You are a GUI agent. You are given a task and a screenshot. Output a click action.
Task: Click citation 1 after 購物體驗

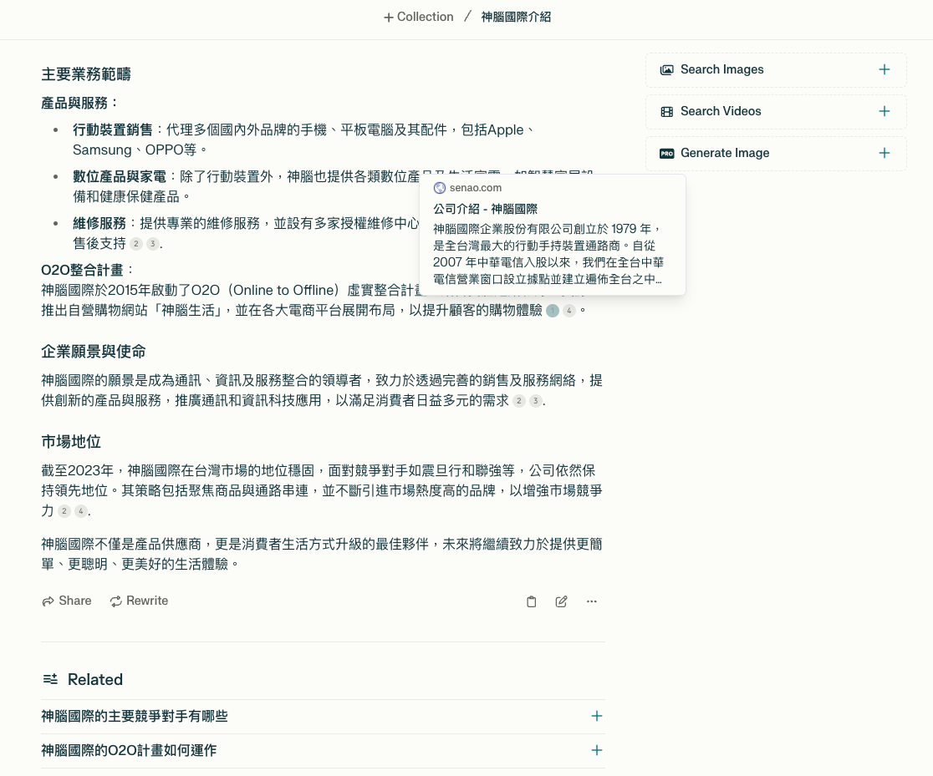552,311
